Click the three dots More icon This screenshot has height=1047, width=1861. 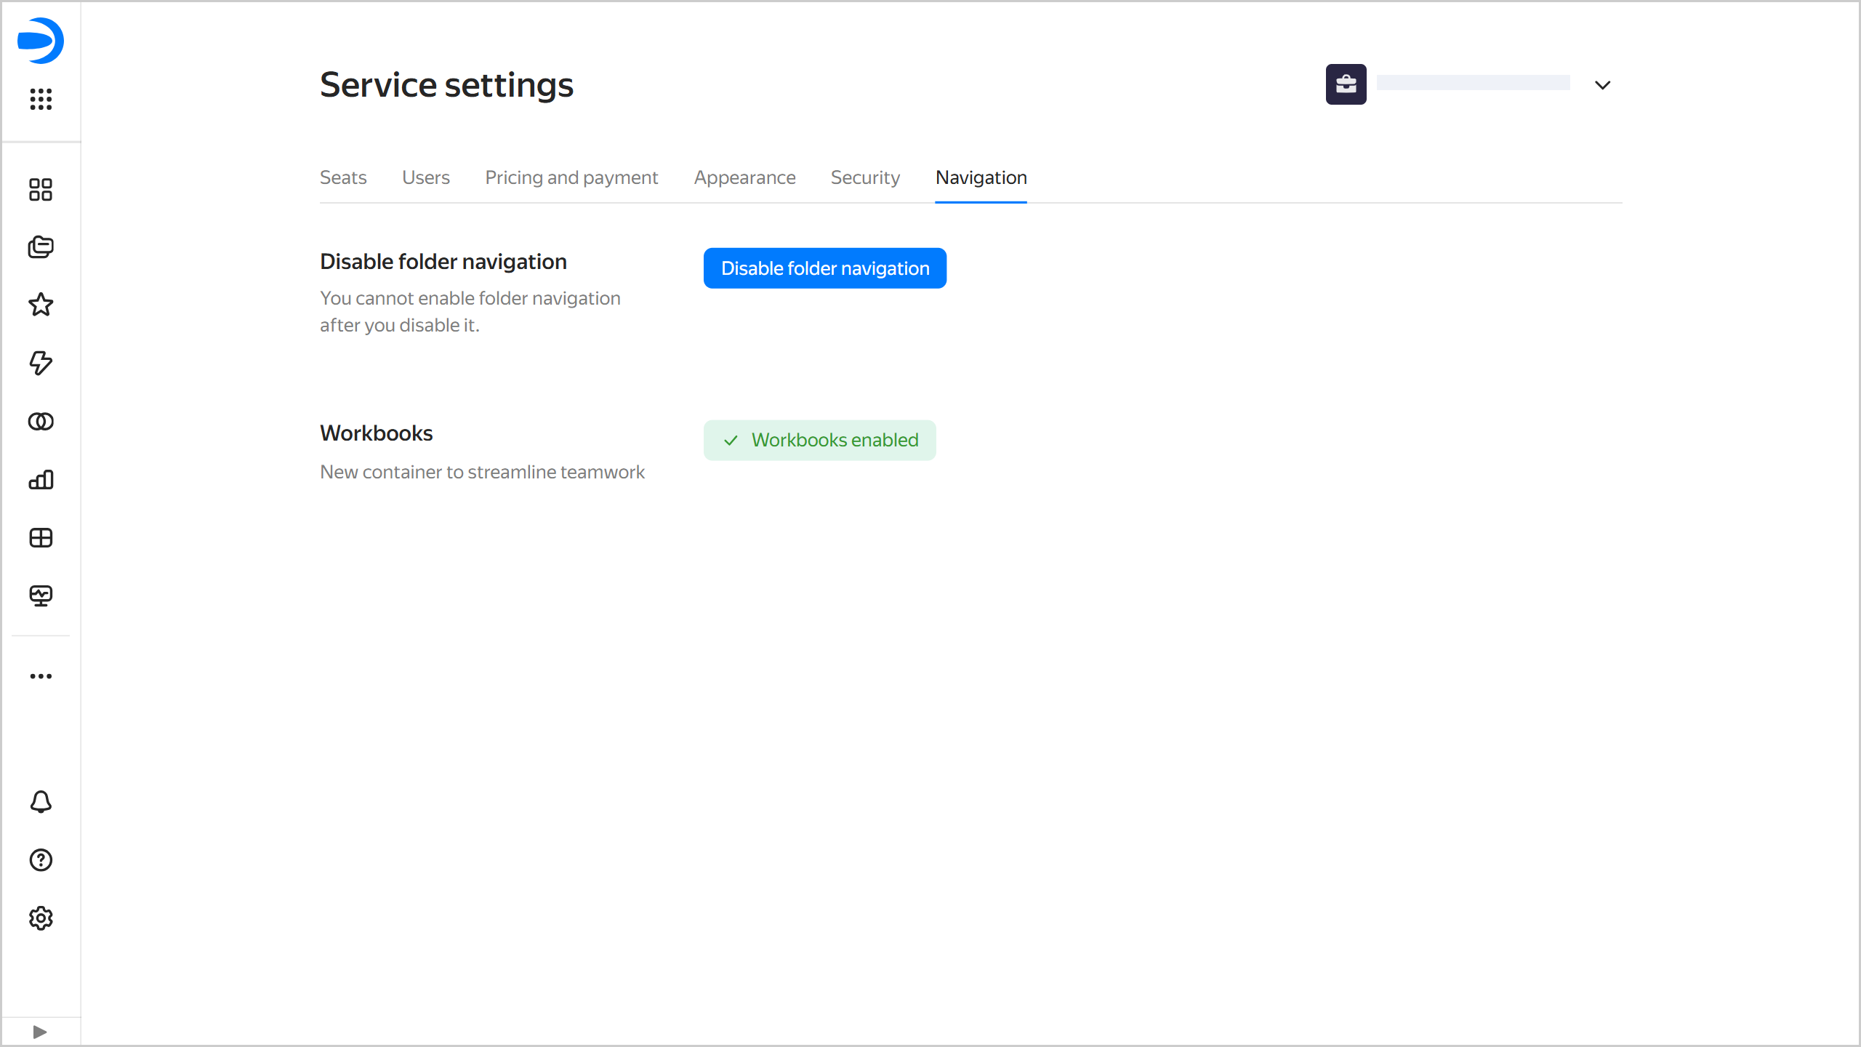tap(41, 676)
